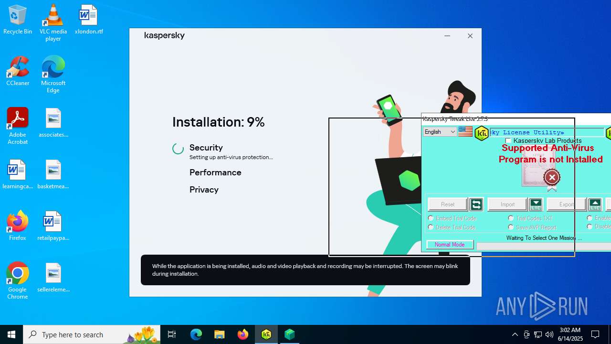The width and height of the screenshot is (611, 344).
Task: Launch VLC media player shortcut
Action: tap(53, 22)
